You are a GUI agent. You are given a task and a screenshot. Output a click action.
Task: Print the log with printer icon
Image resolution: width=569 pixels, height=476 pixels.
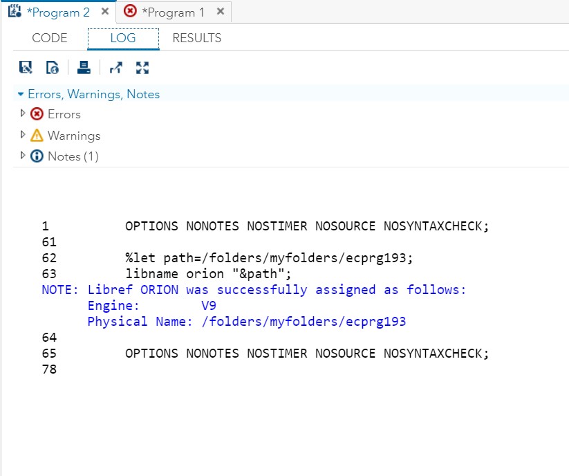click(84, 68)
